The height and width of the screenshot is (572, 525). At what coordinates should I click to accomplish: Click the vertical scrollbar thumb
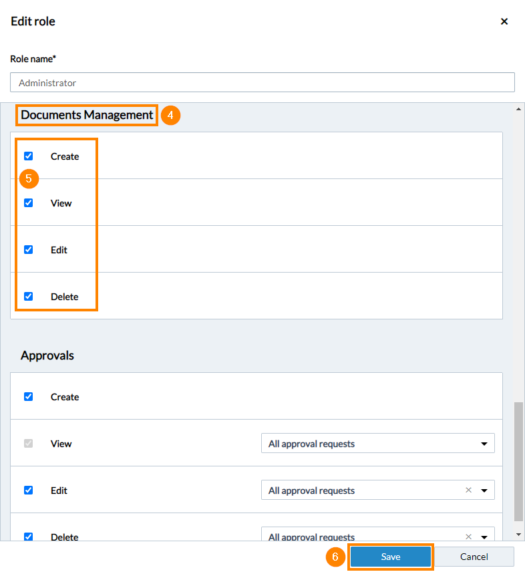point(518,462)
